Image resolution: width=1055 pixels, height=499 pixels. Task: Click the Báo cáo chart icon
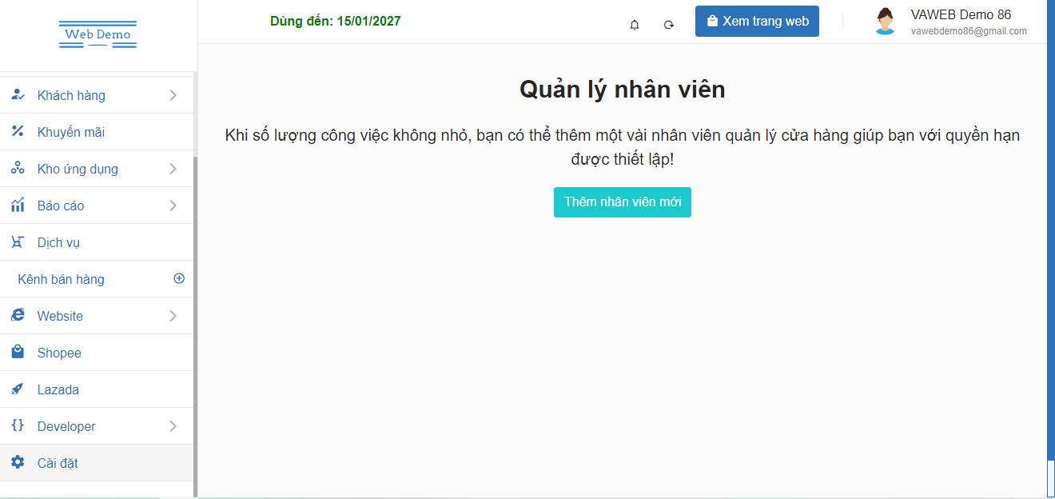point(18,206)
